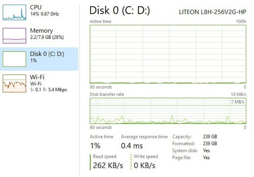The height and width of the screenshot is (177, 254).
Task: Select the CPU entry label in sidebar
Action: (36, 7)
